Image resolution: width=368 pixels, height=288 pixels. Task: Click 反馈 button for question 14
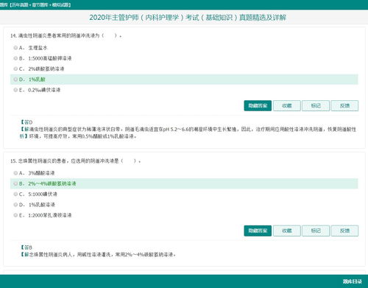coord(344,105)
